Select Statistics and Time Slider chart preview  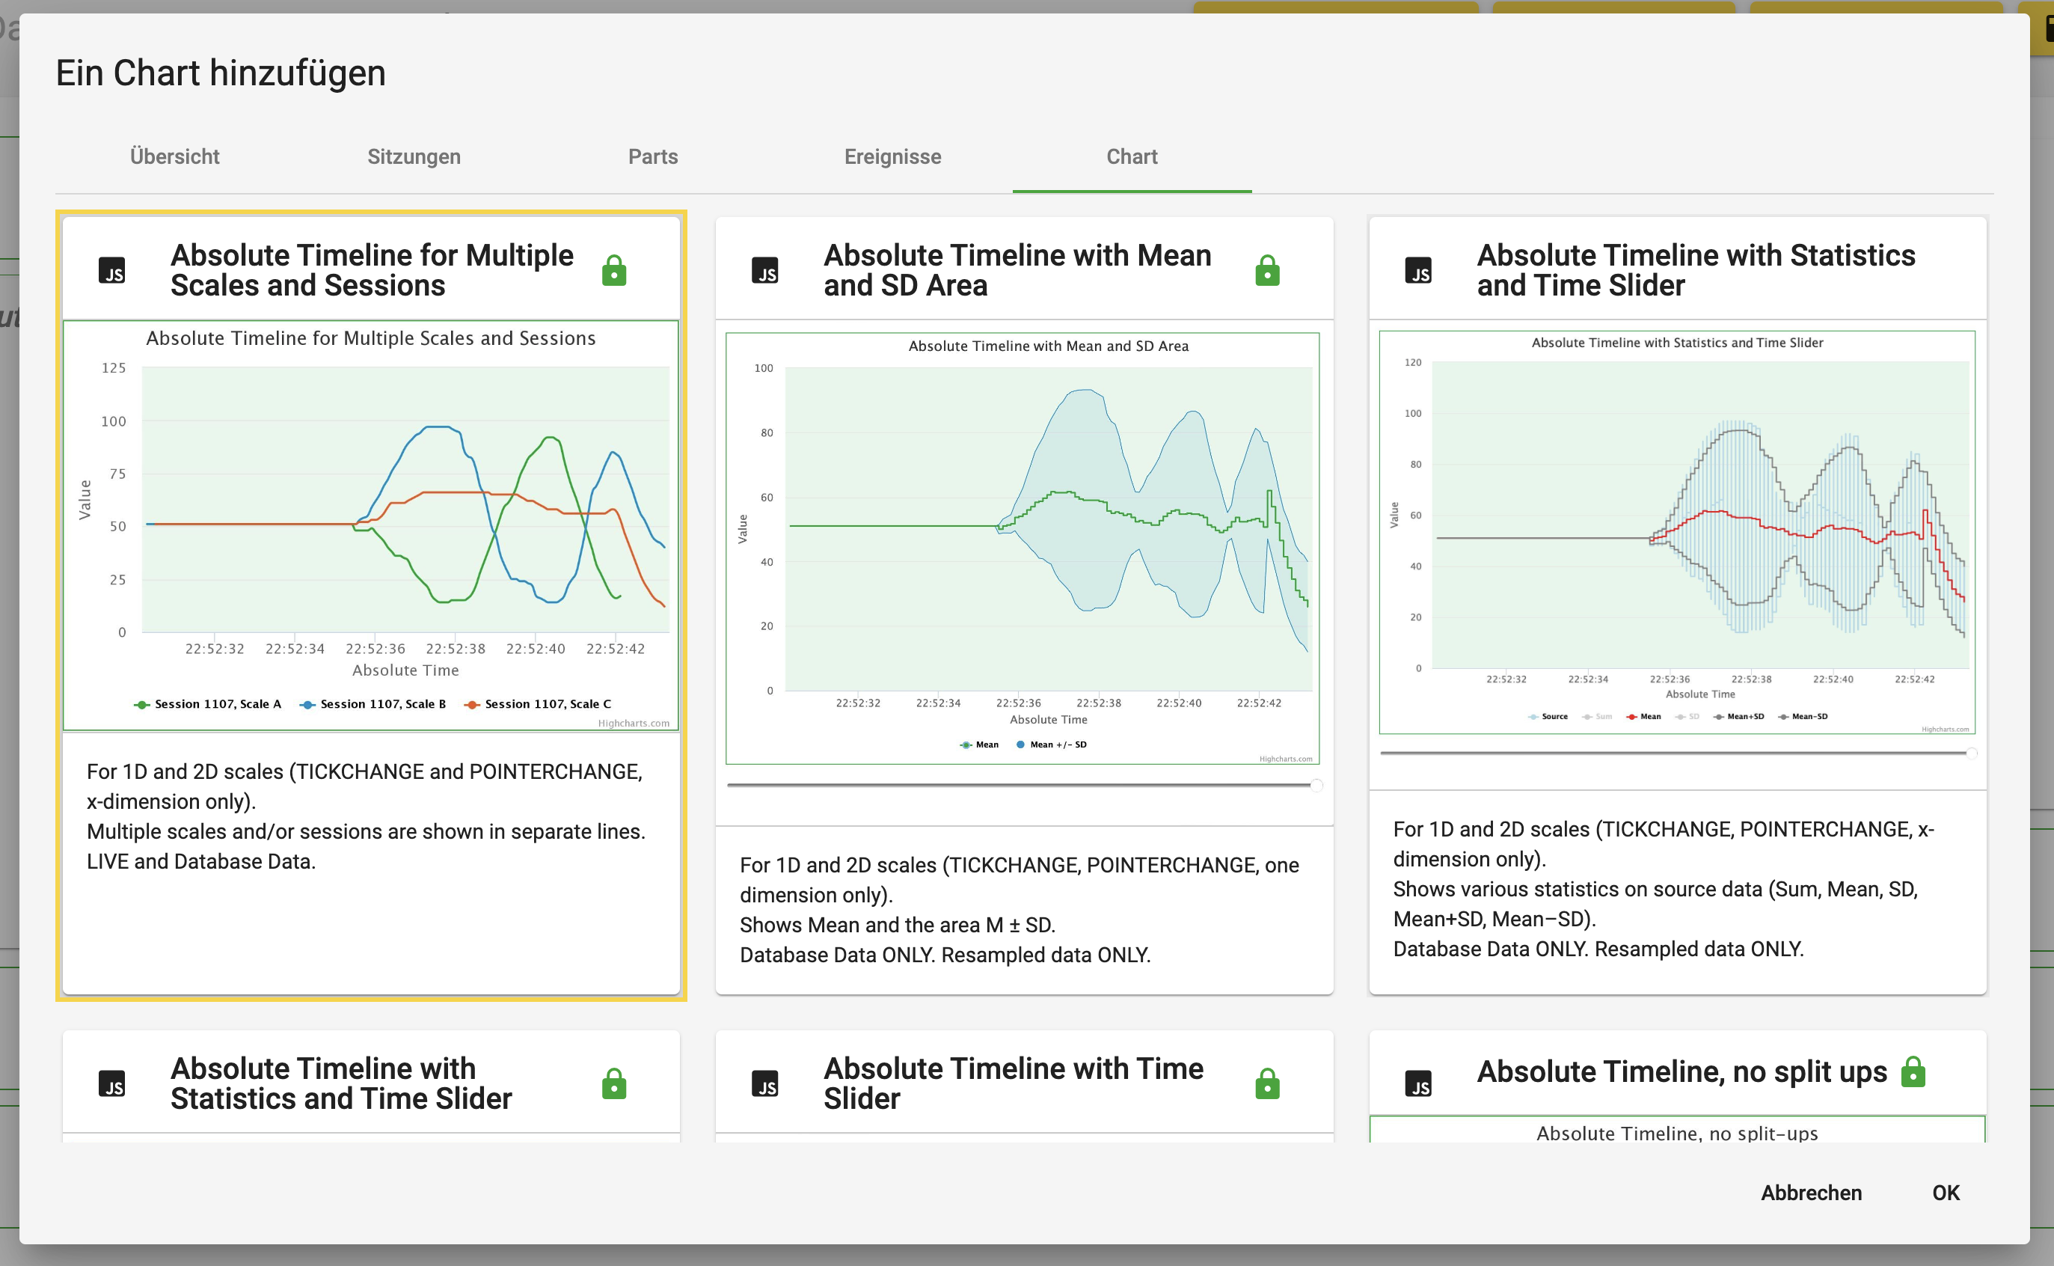(x=1677, y=533)
